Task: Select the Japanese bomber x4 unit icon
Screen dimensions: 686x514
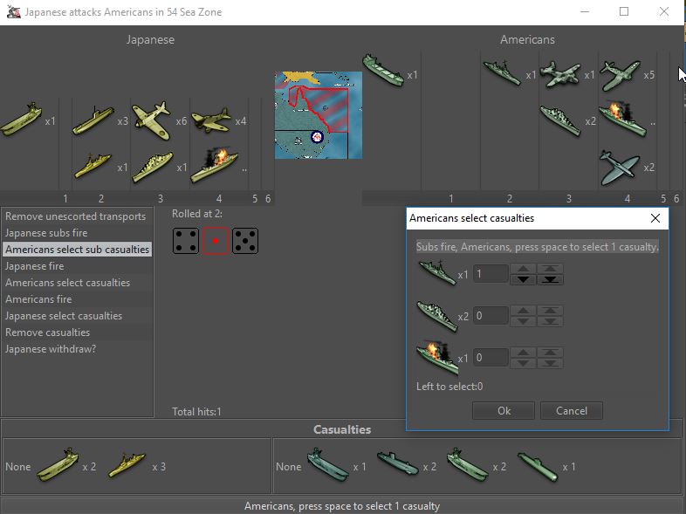Action: 210,120
